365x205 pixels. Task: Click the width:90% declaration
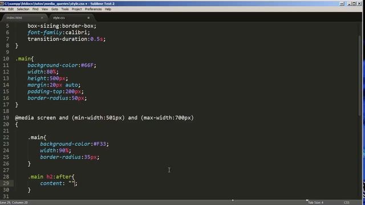[56, 150]
